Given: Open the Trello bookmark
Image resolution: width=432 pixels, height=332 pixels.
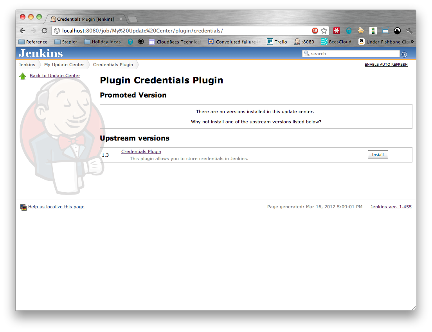Looking at the screenshot, I should pos(277,41).
